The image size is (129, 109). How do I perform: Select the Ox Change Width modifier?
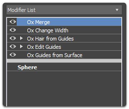pyautogui.click(x=48, y=30)
